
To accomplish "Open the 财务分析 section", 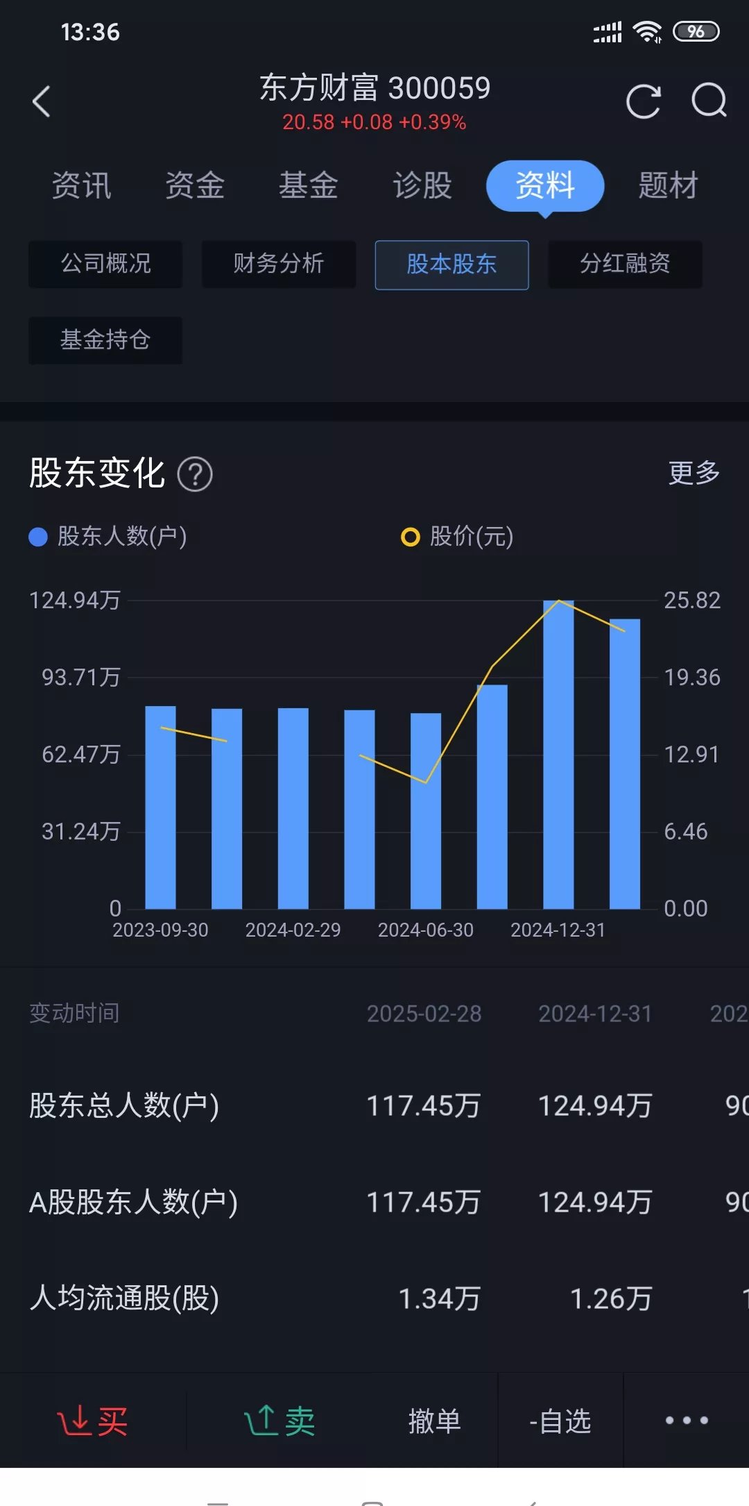I will coord(279,264).
